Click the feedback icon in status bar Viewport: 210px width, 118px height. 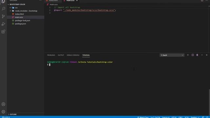pos(203,117)
